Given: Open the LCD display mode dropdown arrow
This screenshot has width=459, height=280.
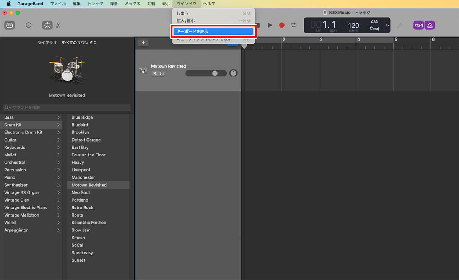Looking at the screenshot, I should click(387, 26).
